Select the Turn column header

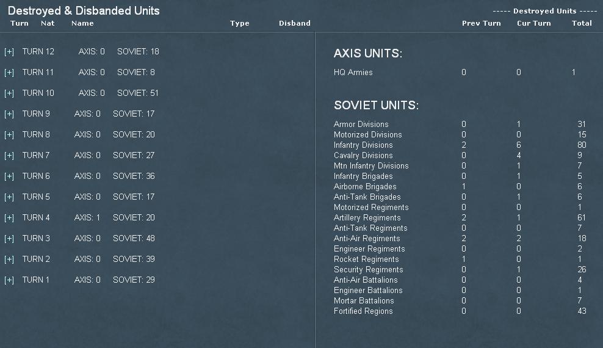[x=20, y=23]
